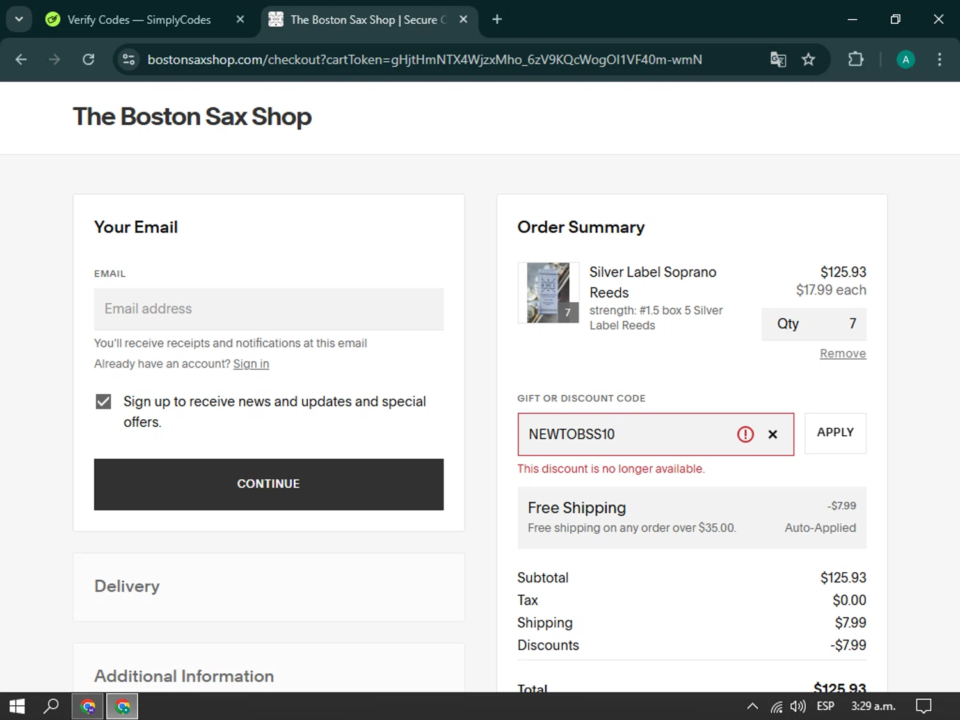Click The Boston Sax Shop logo heading
Viewport: 960px width, 720px height.
[x=193, y=116]
